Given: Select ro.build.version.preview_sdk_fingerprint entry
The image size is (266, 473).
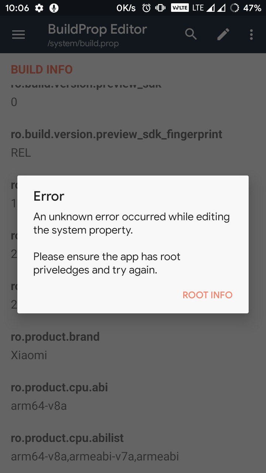Looking at the screenshot, I should tap(133, 143).
